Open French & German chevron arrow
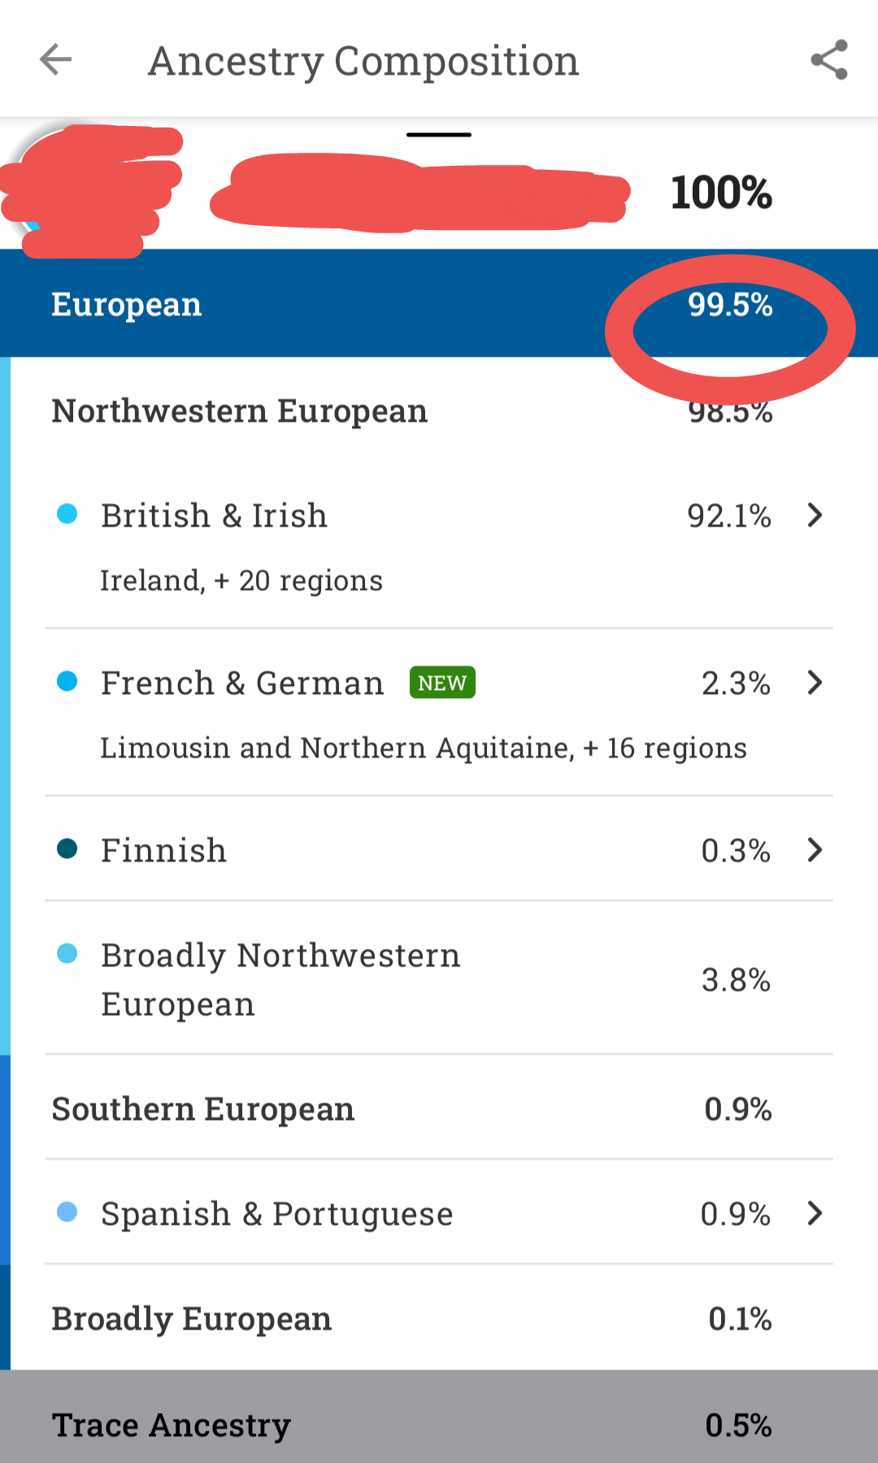The height and width of the screenshot is (1463, 878). click(815, 683)
